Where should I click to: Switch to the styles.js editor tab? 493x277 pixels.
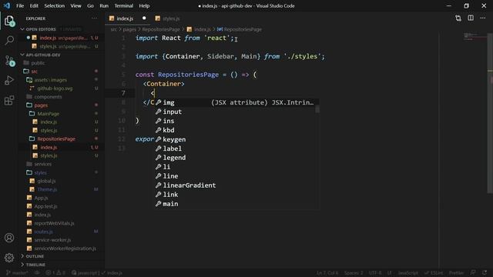pyautogui.click(x=171, y=18)
